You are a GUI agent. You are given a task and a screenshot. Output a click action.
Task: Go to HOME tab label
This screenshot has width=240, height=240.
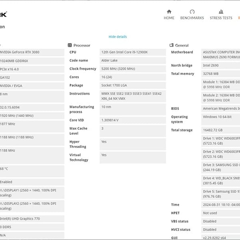(169, 18)
